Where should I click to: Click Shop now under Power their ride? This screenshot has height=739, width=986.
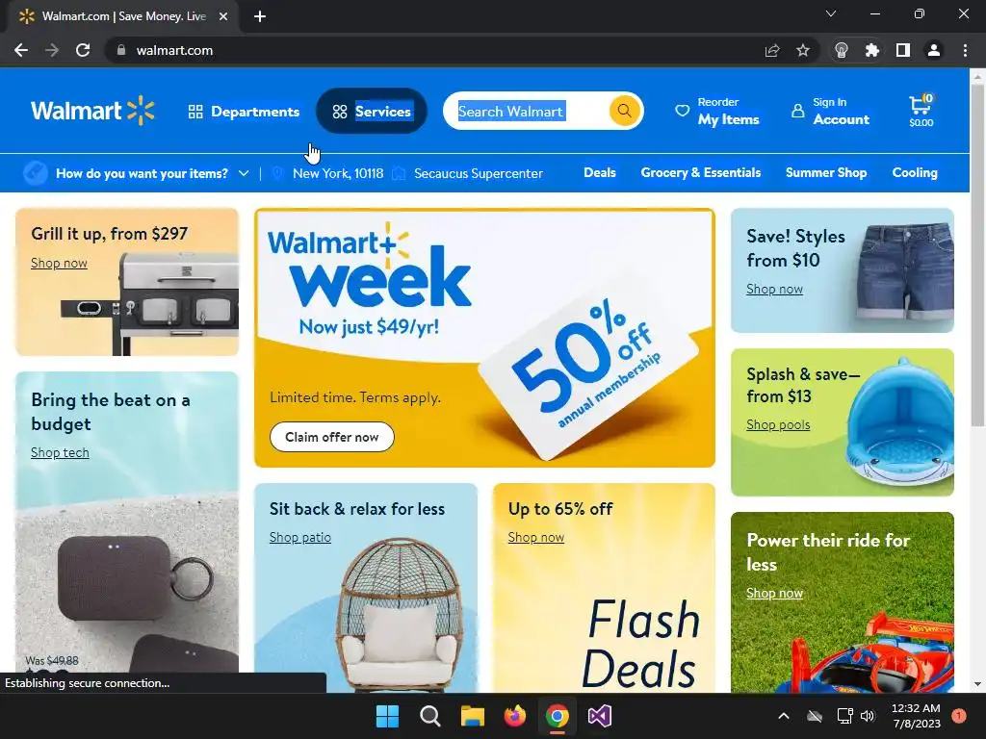click(775, 593)
